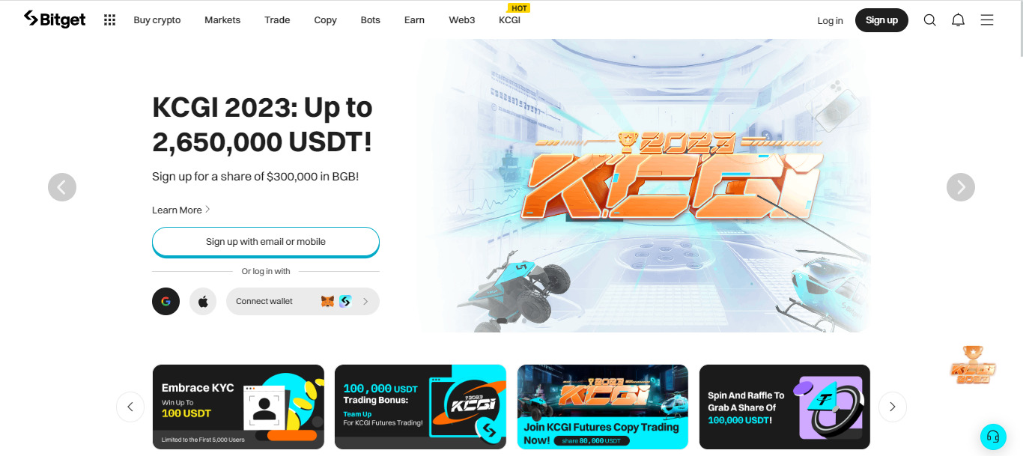Click the floating KCGI 2023 trophy icon
1023x456 pixels.
coord(973,365)
